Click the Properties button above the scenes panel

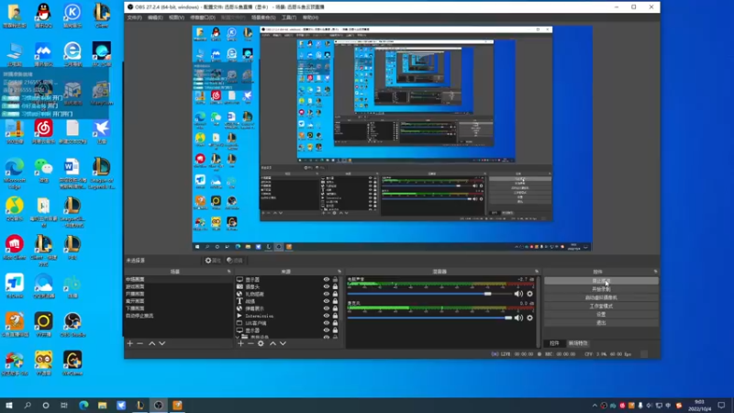pyautogui.click(x=213, y=261)
